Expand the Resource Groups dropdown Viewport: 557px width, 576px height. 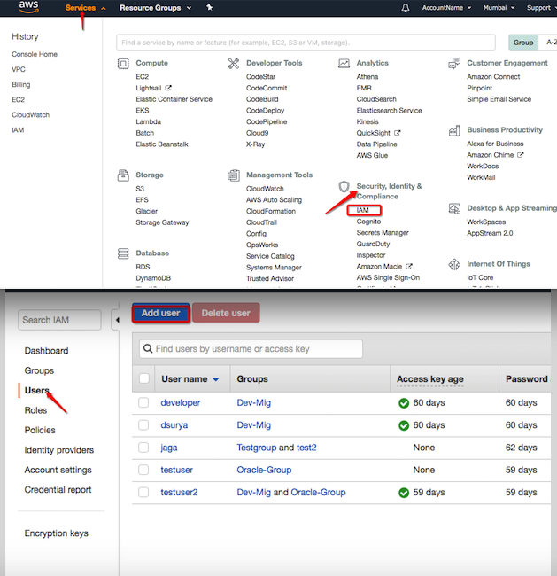(155, 8)
